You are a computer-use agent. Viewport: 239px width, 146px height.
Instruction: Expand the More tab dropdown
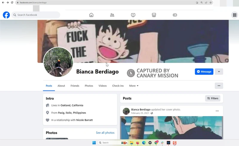[134, 86]
